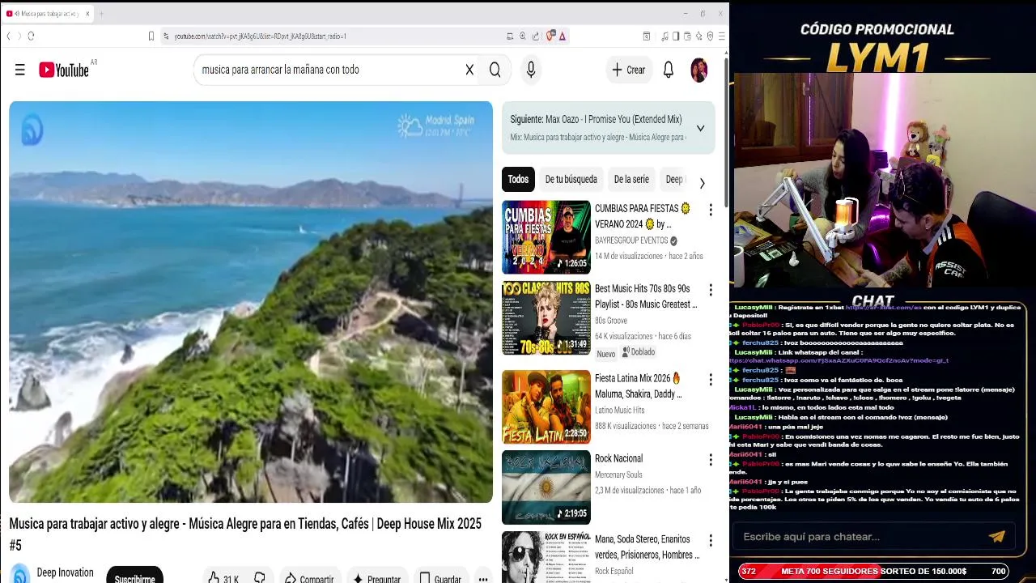
Task: Open the Cumbias Para Fiestas video thumbnail
Action: [546, 237]
